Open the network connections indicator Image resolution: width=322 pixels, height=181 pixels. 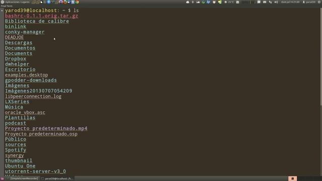(x=270, y=2)
